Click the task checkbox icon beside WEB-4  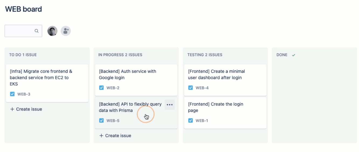(x=190, y=88)
